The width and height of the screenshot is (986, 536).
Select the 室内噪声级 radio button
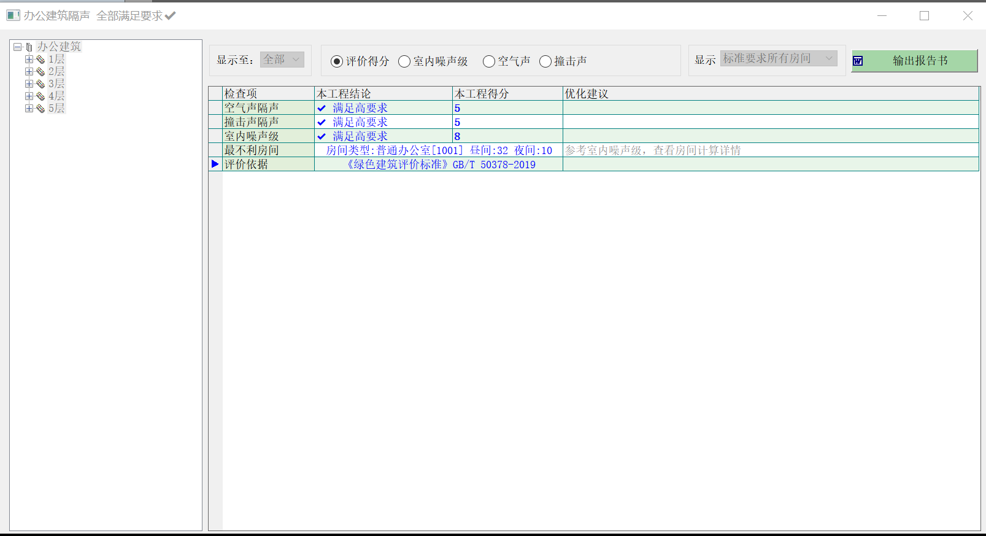[404, 61]
